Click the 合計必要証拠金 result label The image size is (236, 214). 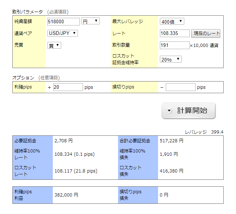click(x=135, y=141)
